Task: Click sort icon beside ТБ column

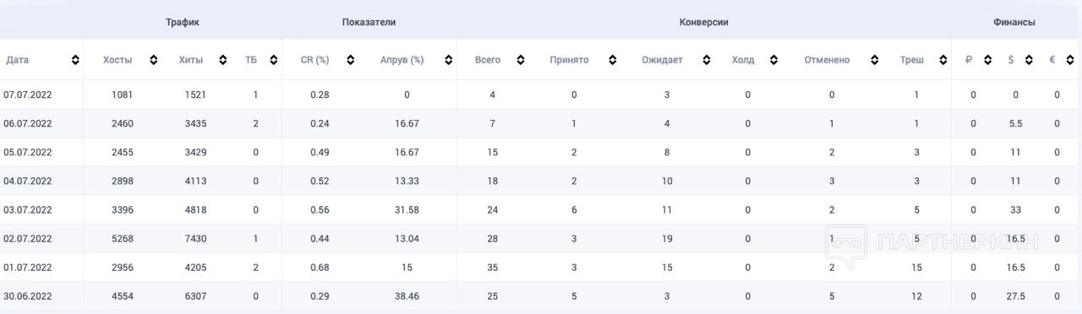Action: tap(273, 60)
